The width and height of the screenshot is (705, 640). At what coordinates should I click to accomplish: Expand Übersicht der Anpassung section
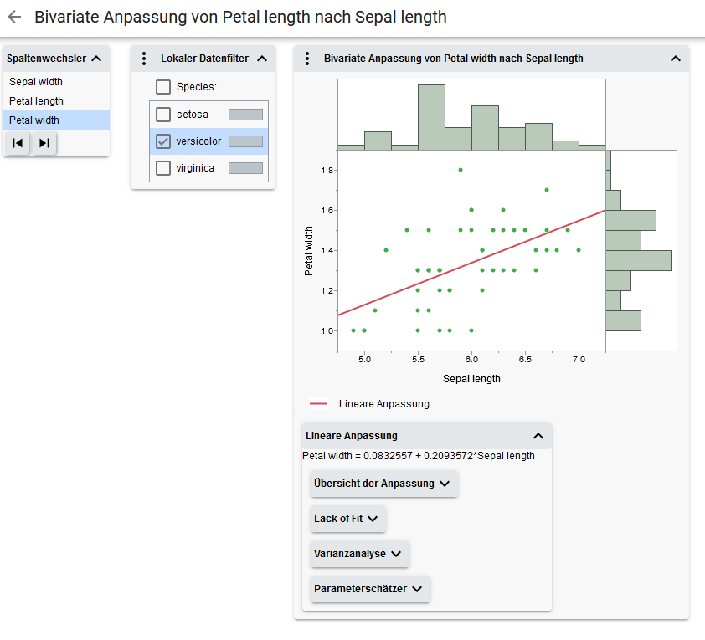[x=383, y=484]
